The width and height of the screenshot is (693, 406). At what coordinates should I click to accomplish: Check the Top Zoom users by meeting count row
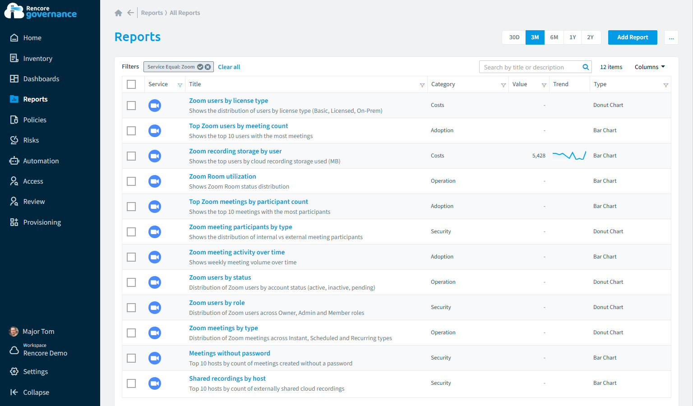(131, 131)
